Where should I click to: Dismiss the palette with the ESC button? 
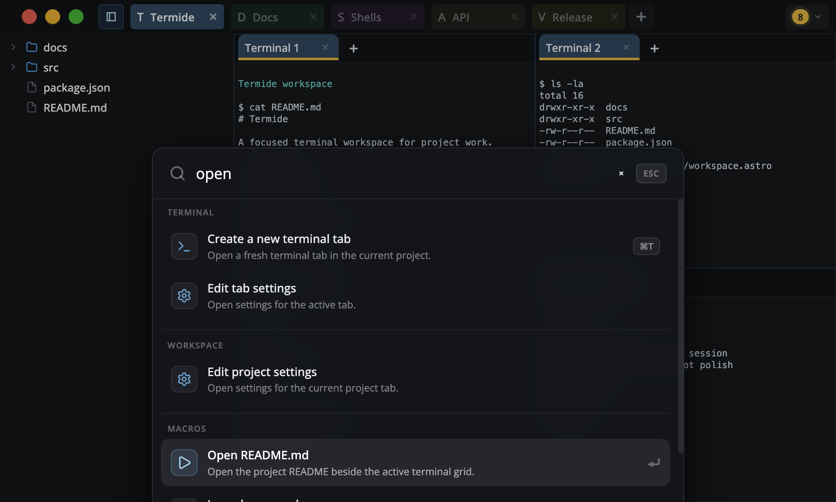click(651, 173)
